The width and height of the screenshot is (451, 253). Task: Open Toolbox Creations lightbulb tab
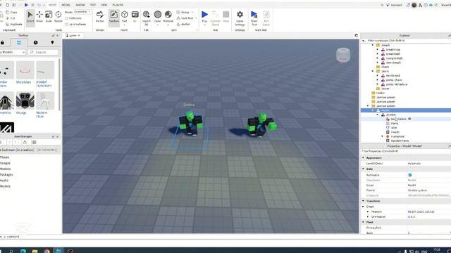(52, 42)
